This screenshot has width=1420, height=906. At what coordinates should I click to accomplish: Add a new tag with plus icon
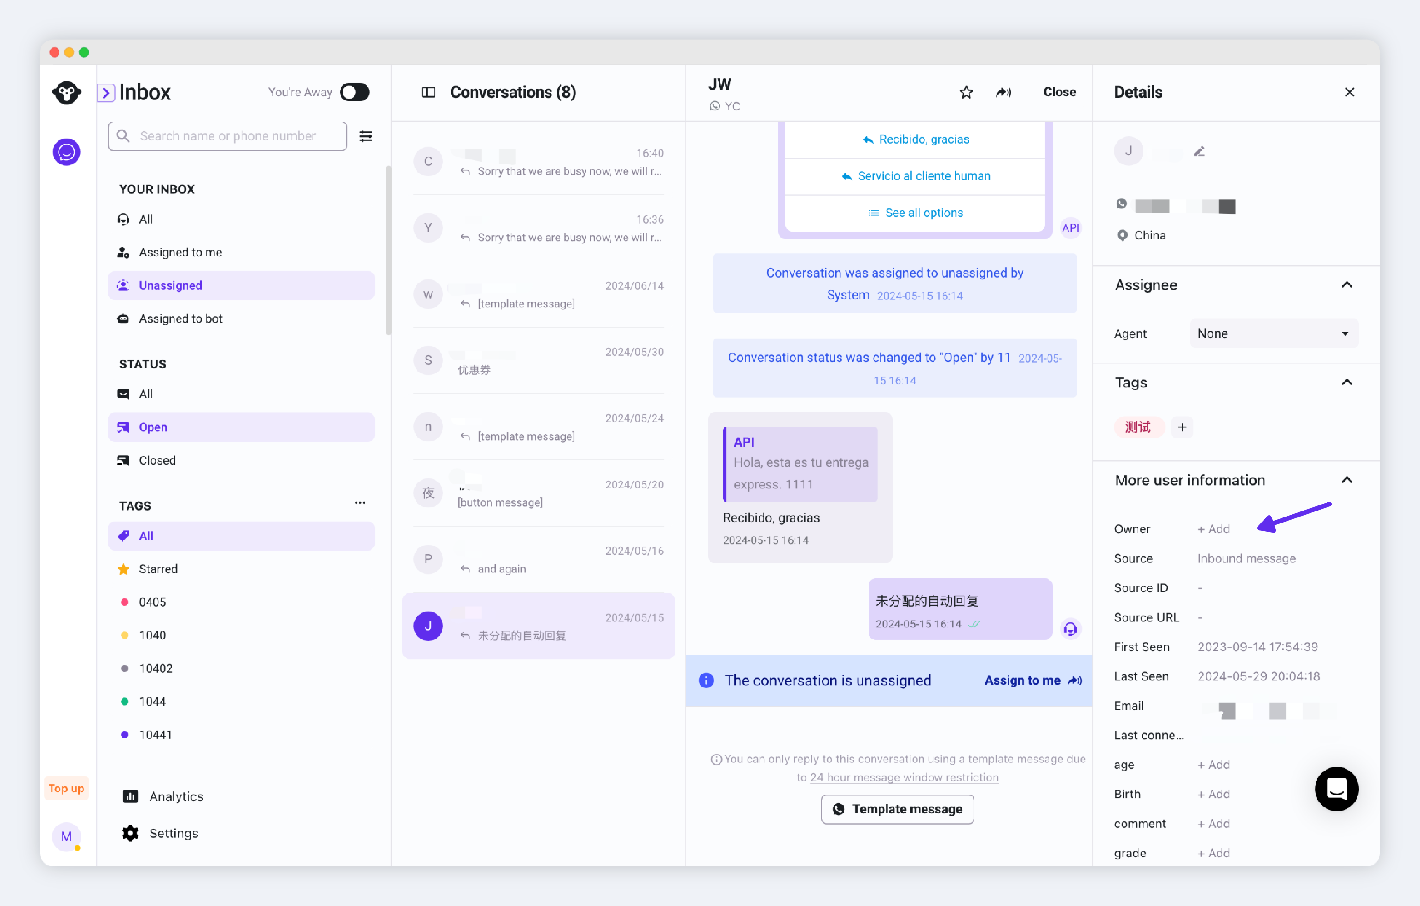[x=1182, y=427]
